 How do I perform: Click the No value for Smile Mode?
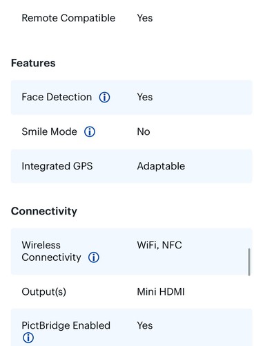click(x=144, y=131)
